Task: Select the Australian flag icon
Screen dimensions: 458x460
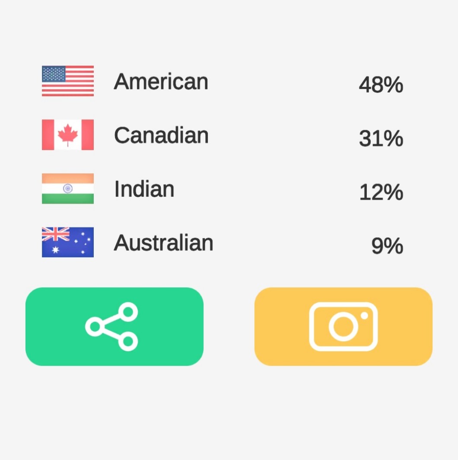Action: (x=68, y=242)
